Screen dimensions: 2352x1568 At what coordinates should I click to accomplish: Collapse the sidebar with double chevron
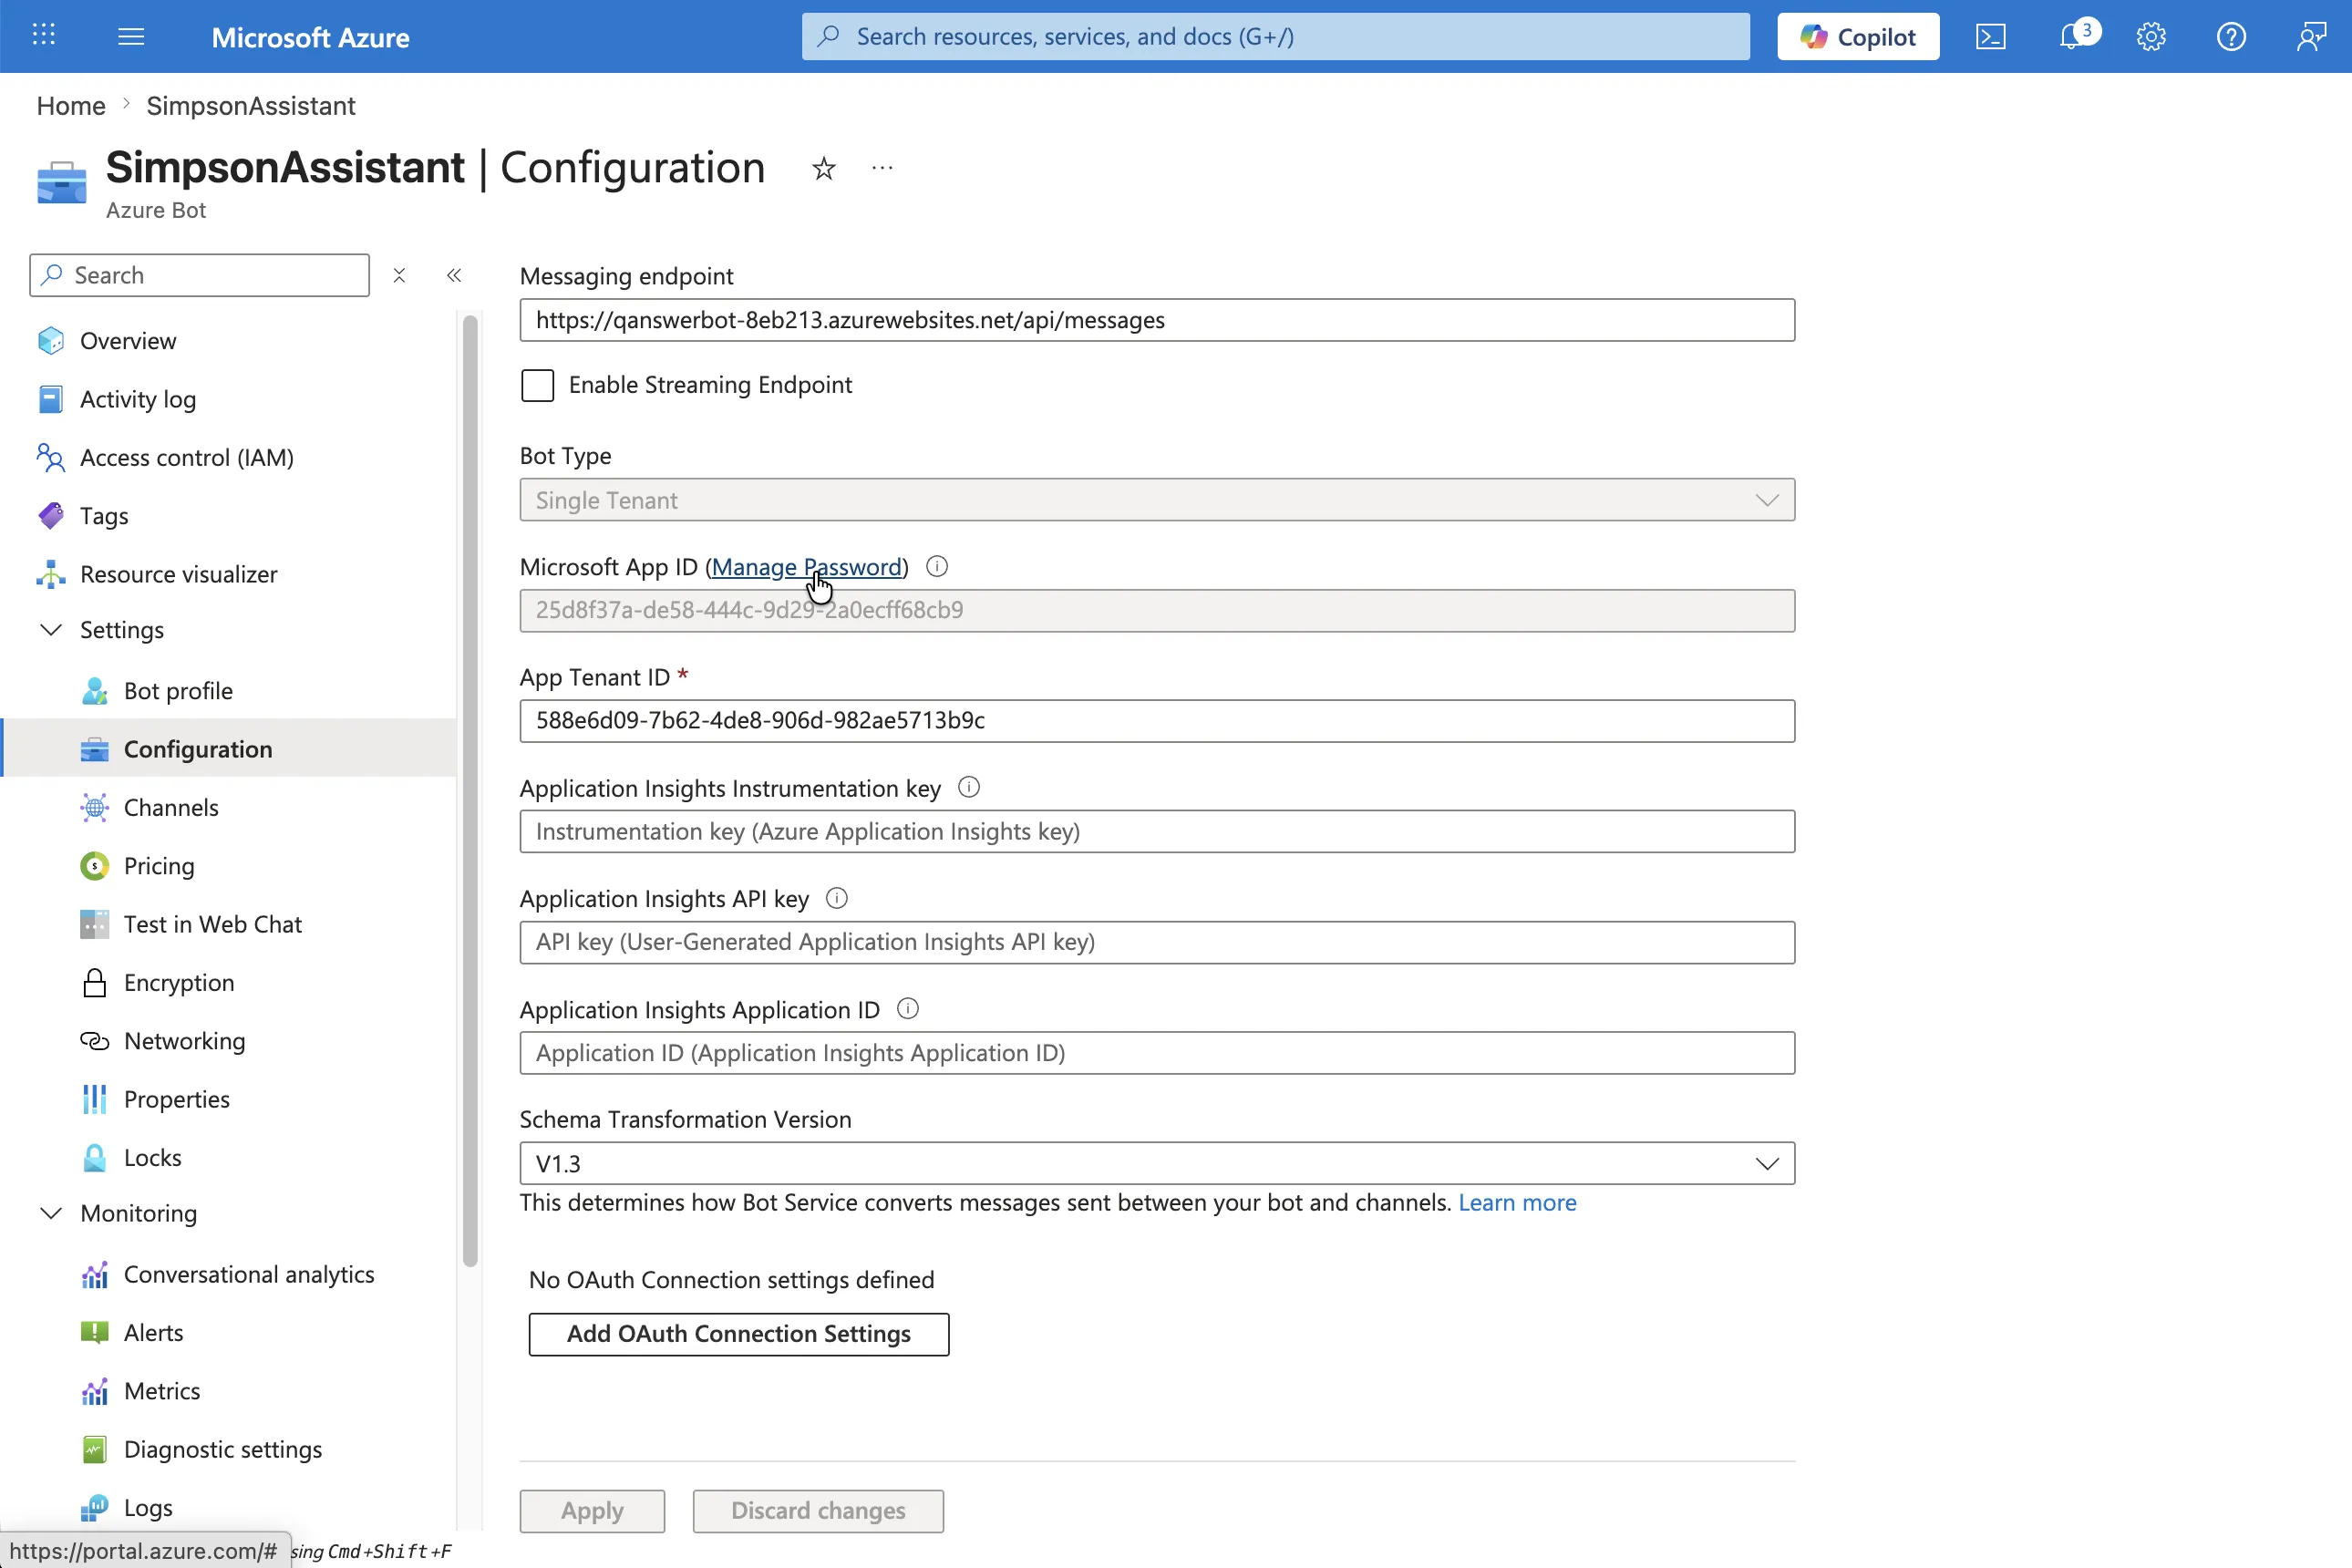453,275
